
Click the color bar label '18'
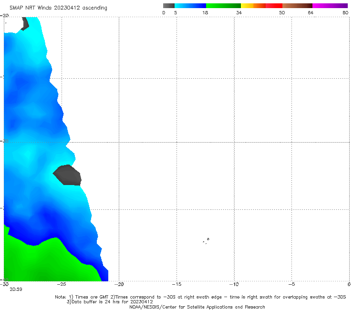205,13
